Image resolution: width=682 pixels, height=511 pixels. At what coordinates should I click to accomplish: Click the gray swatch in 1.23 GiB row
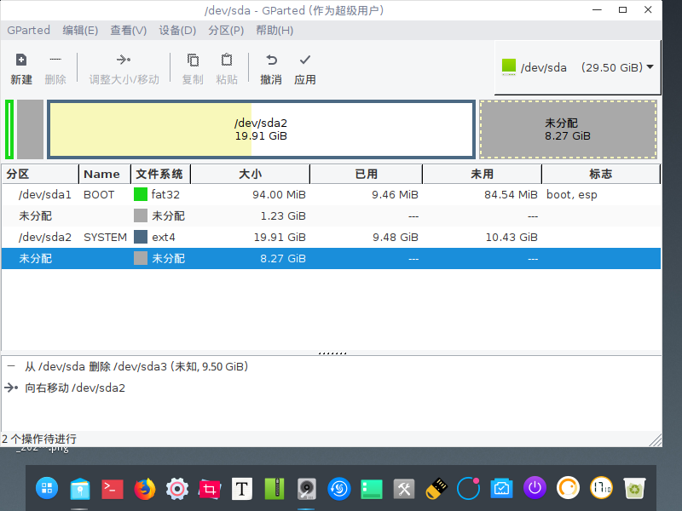click(x=141, y=215)
